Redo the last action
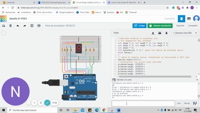Image resolution: width=200 pixels, height=113 pixels. 25,26
